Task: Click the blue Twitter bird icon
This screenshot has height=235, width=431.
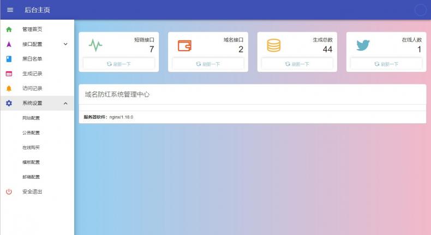Action: point(363,45)
